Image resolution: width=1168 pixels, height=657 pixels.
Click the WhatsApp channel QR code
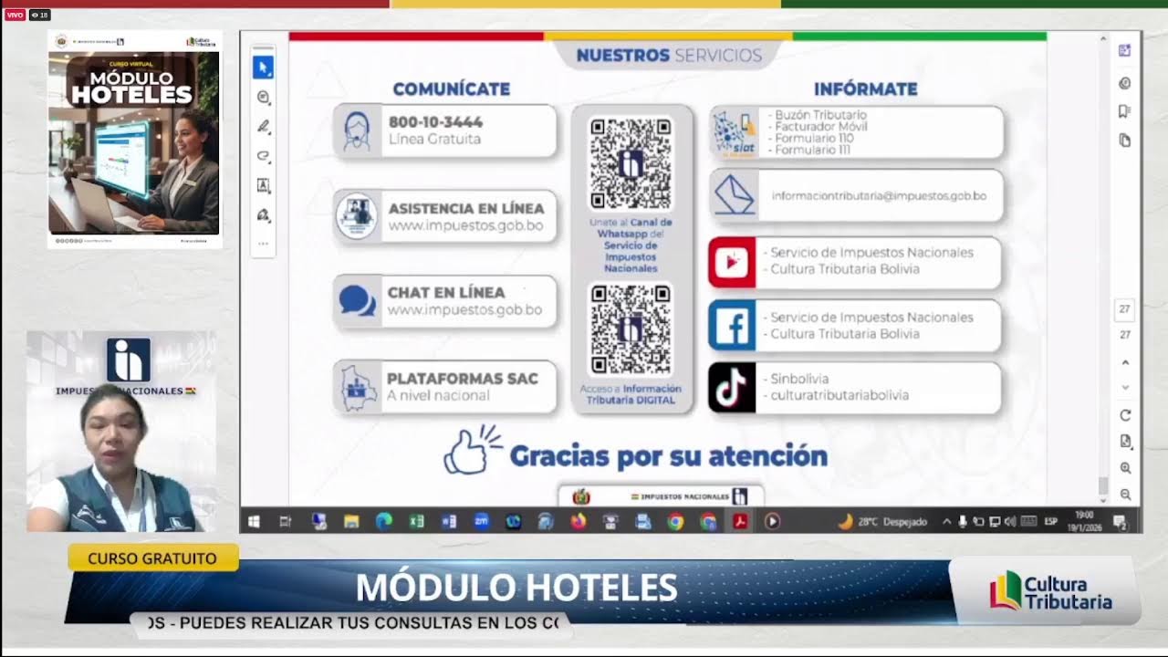tap(631, 163)
